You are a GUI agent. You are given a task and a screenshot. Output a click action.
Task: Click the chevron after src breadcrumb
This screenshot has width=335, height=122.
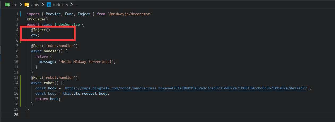[x=20, y=5]
